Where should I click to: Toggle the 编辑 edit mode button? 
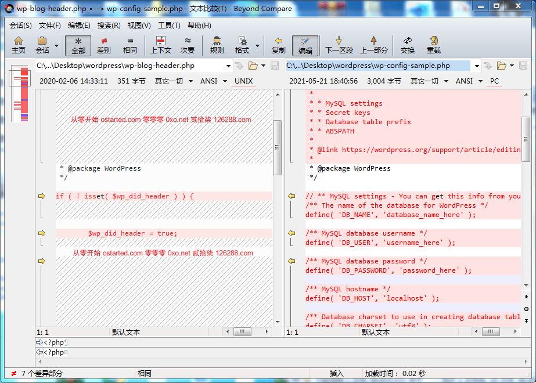pyautogui.click(x=305, y=45)
